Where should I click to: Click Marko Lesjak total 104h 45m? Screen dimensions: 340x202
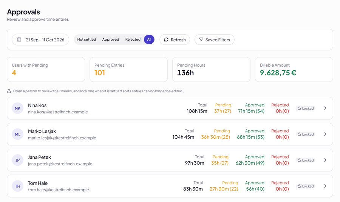[x=183, y=137]
